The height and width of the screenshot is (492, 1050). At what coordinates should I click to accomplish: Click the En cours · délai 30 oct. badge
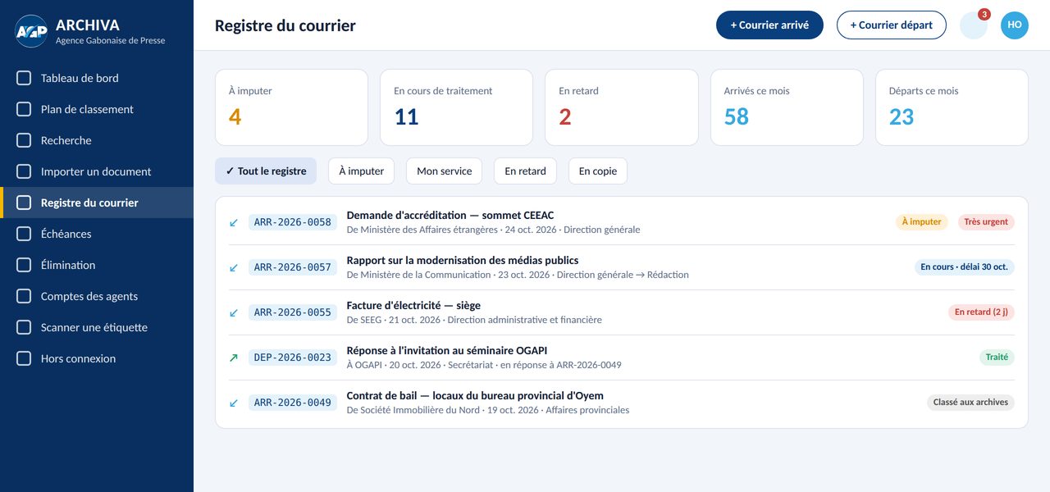click(x=964, y=267)
